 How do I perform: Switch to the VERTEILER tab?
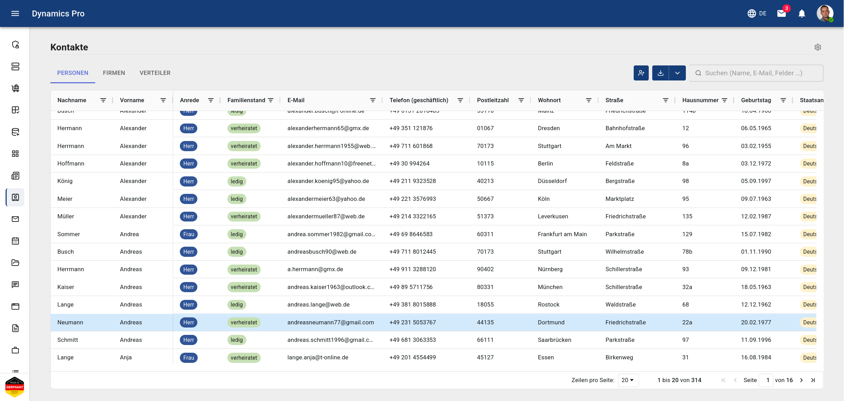(155, 73)
